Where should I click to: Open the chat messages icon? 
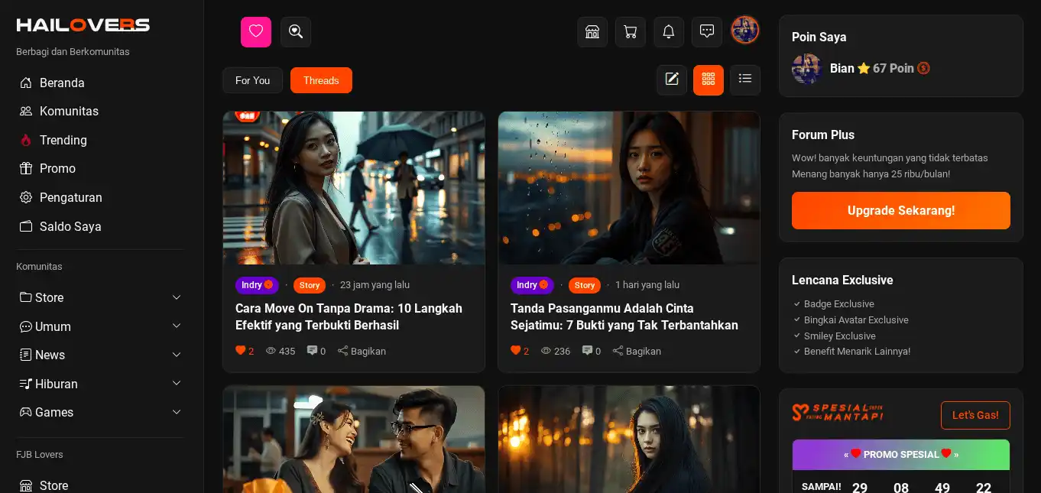click(706, 31)
